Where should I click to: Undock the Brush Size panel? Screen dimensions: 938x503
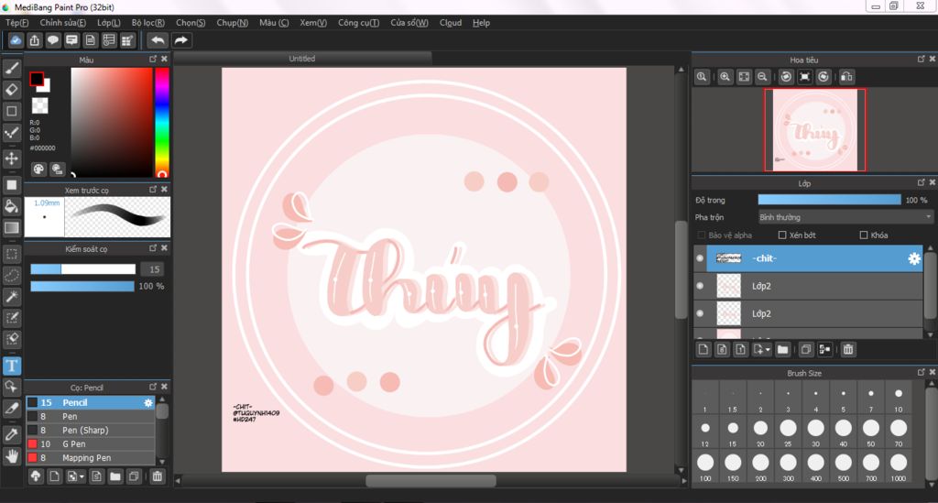tap(922, 372)
